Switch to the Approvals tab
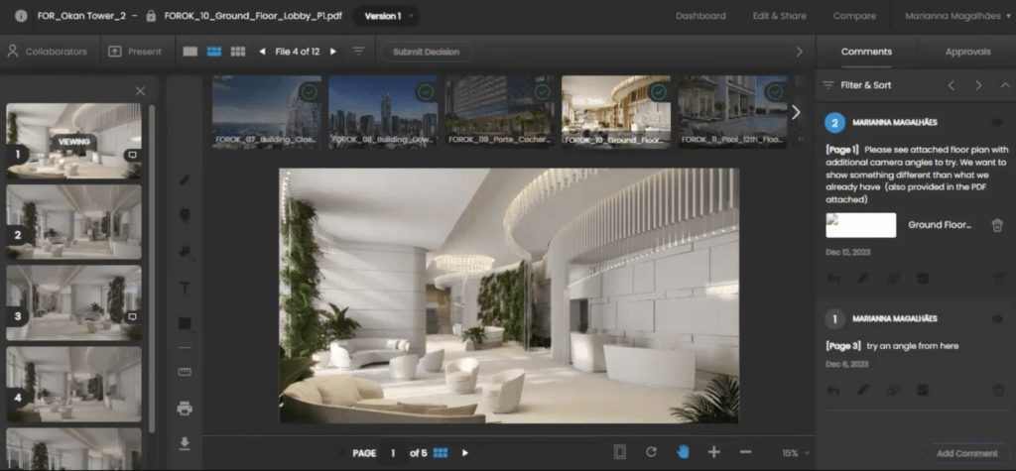1016x471 pixels. 967,52
